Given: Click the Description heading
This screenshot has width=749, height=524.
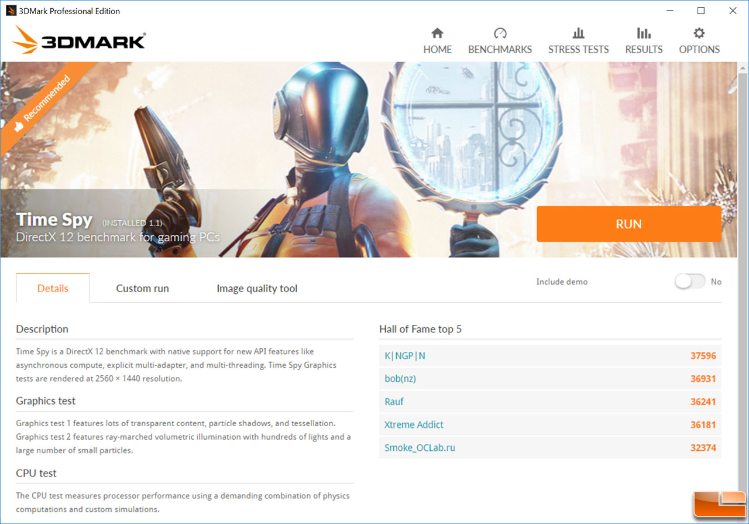Looking at the screenshot, I should 42,329.
